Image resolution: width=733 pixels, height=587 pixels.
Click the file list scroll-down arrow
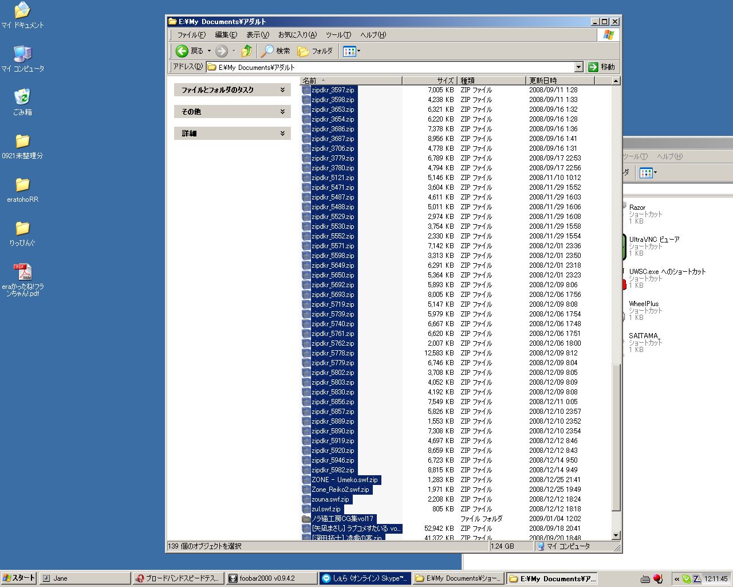coord(616,535)
